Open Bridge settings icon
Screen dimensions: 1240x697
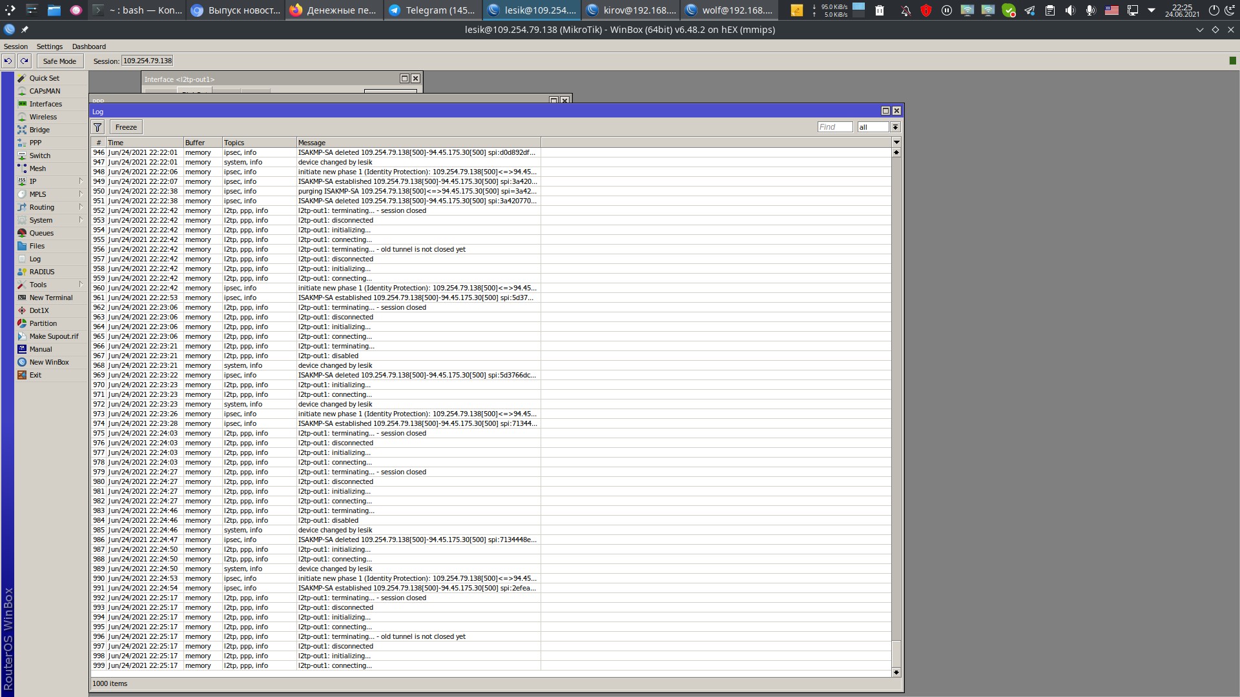click(x=22, y=130)
